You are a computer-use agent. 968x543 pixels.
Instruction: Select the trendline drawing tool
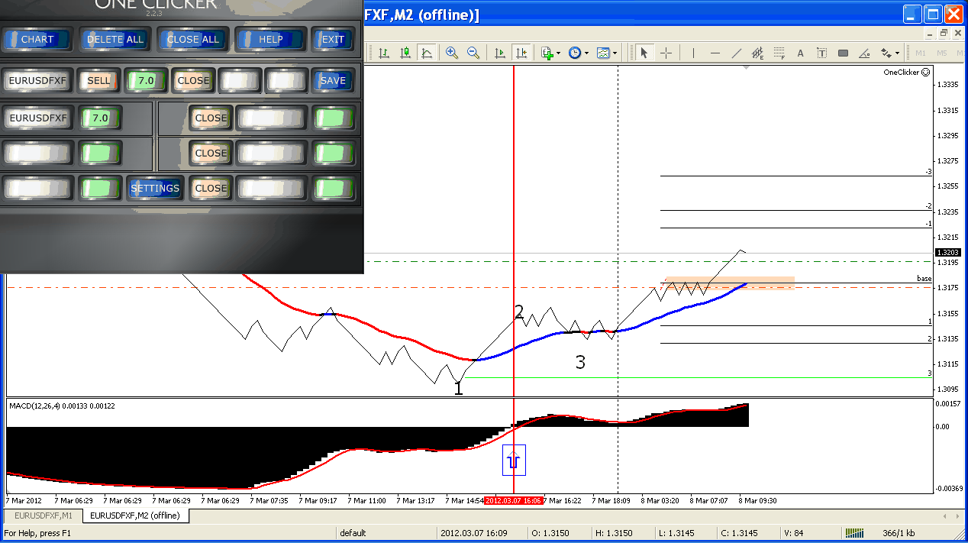[736, 53]
